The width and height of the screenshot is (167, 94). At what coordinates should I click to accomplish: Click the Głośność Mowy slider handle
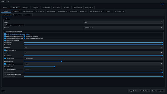tap(162, 43)
